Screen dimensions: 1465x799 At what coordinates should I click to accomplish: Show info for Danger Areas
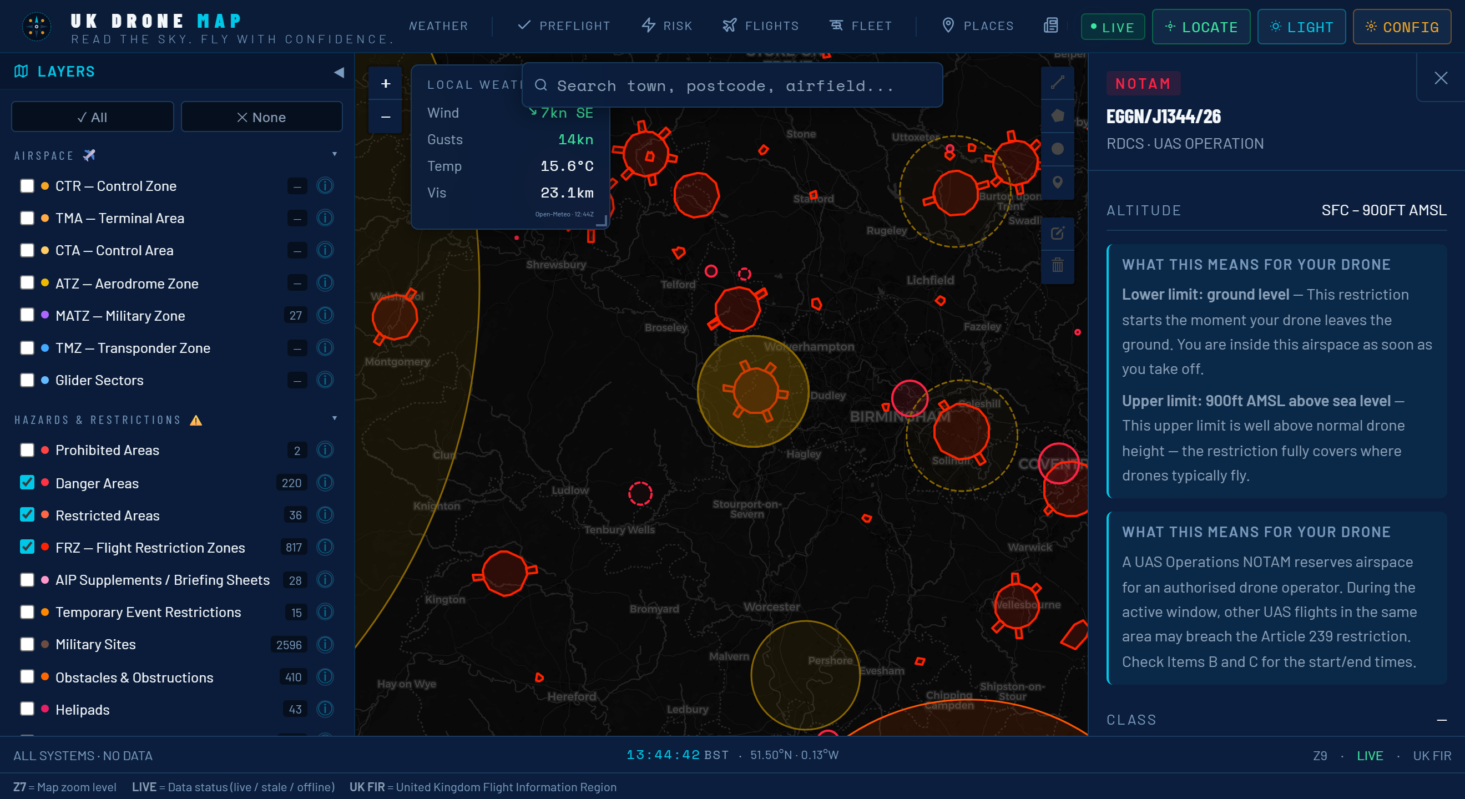(325, 483)
